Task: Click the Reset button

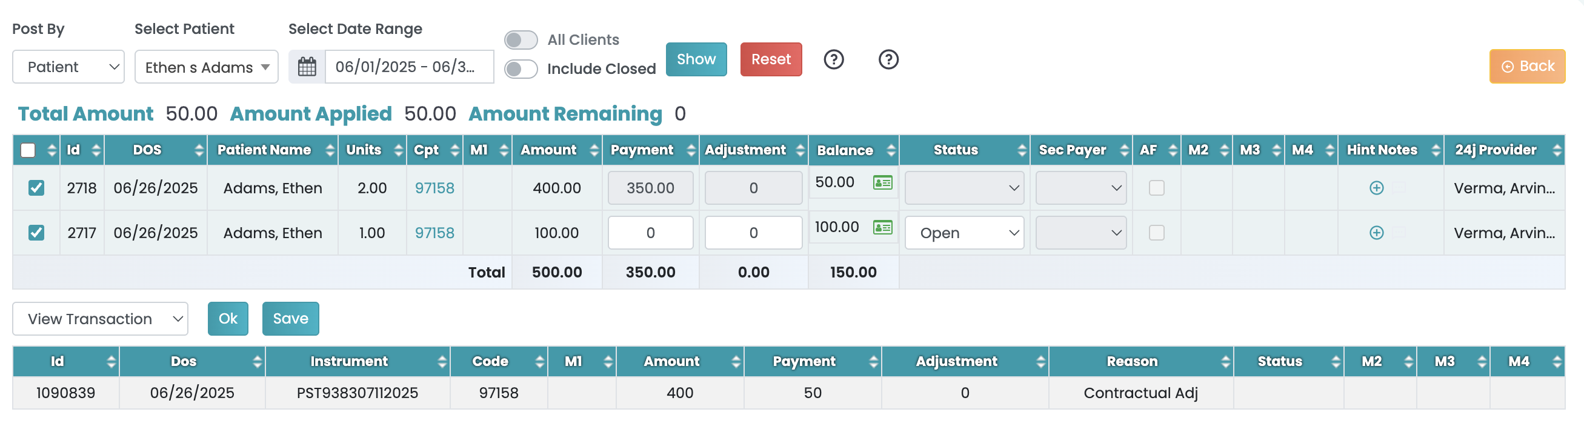Action: pyautogui.click(x=771, y=59)
